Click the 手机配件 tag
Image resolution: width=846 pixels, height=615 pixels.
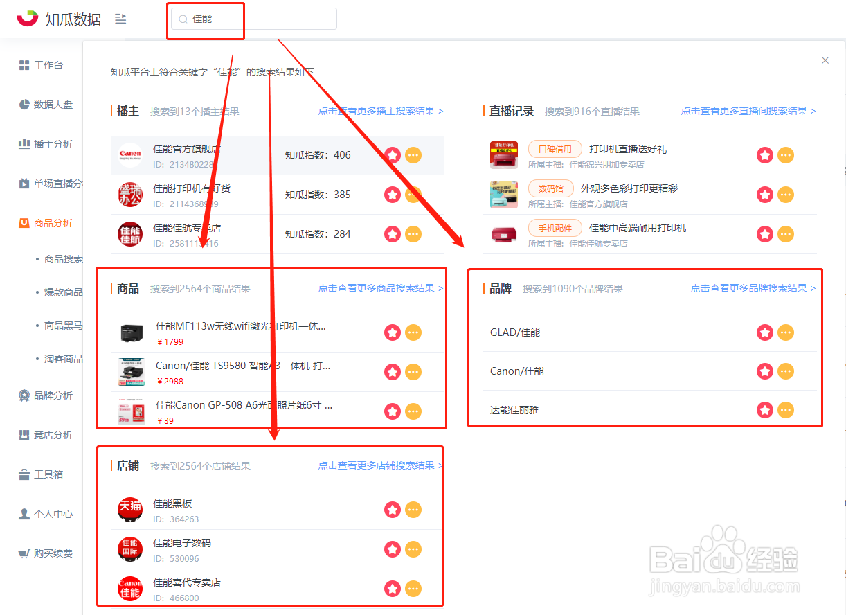[x=555, y=228]
